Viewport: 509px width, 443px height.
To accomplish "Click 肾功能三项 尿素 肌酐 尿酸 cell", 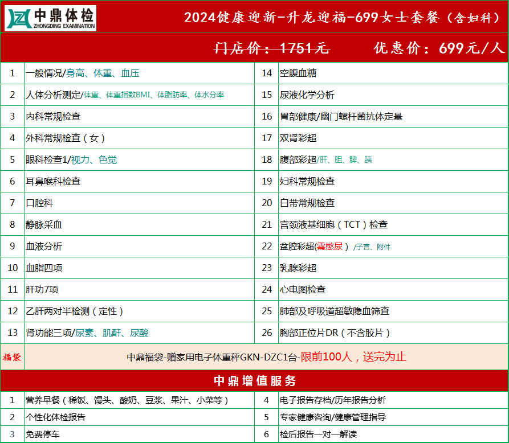I will (139, 333).
